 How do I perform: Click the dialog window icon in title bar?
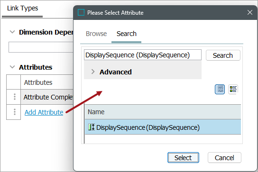pos(81,12)
